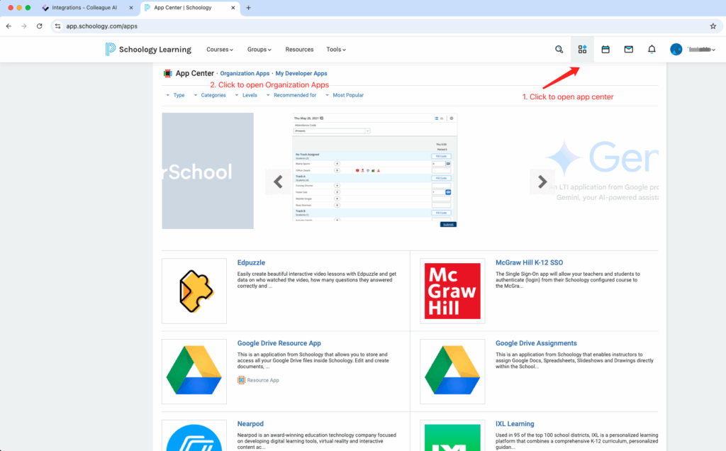Bookmark page with star icon

pyautogui.click(x=713, y=26)
